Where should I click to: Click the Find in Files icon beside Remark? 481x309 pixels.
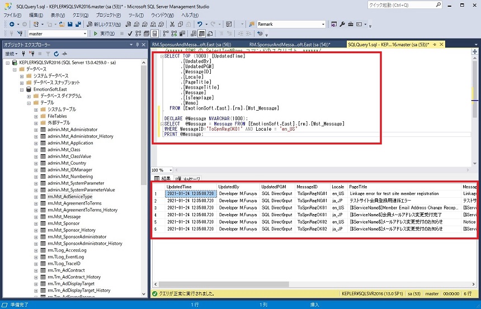(252, 24)
